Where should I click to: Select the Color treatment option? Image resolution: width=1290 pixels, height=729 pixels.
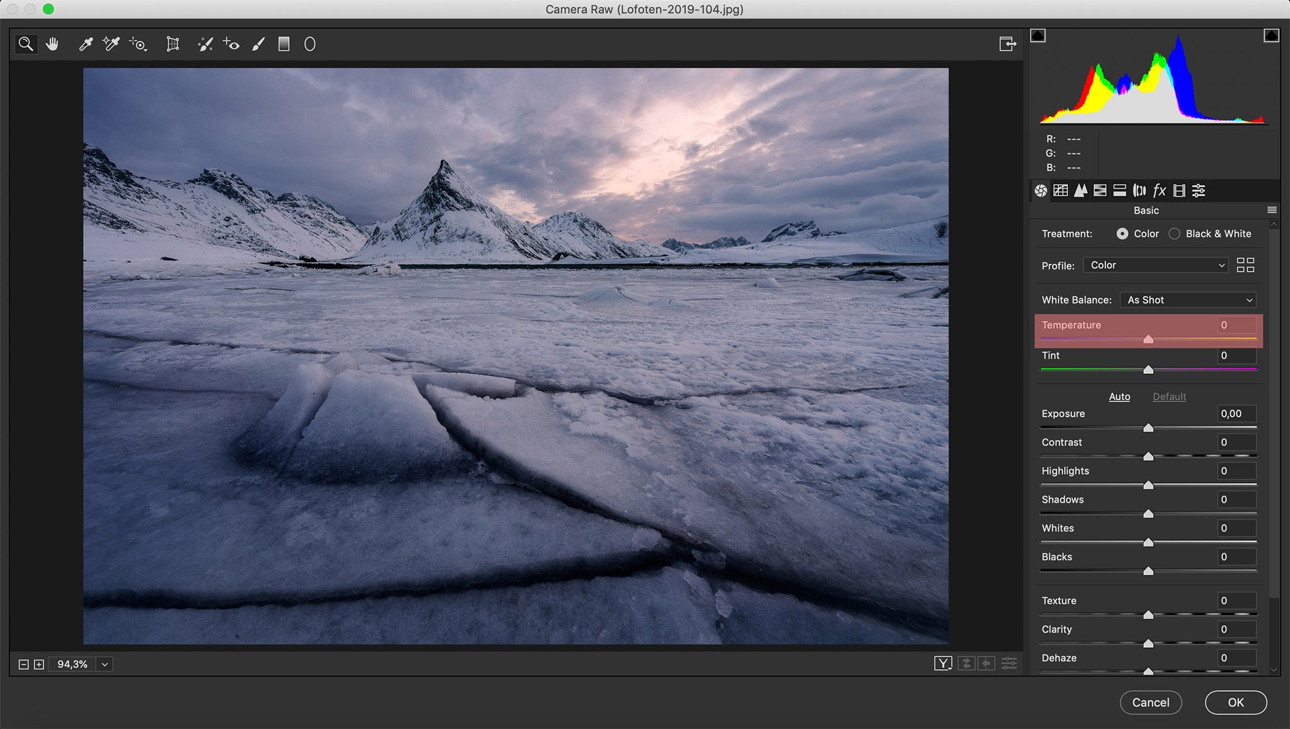click(x=1123, y=234)
